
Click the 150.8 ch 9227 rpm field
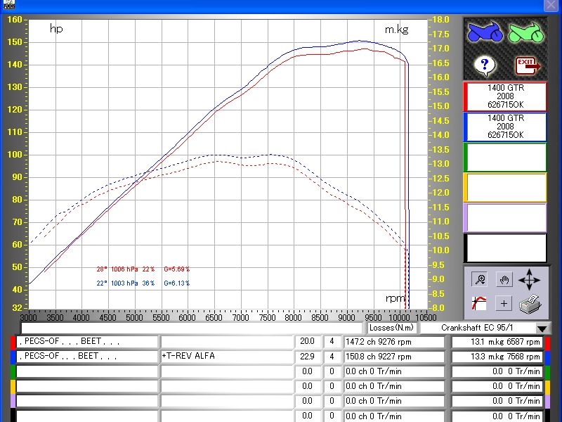[394, 357]
